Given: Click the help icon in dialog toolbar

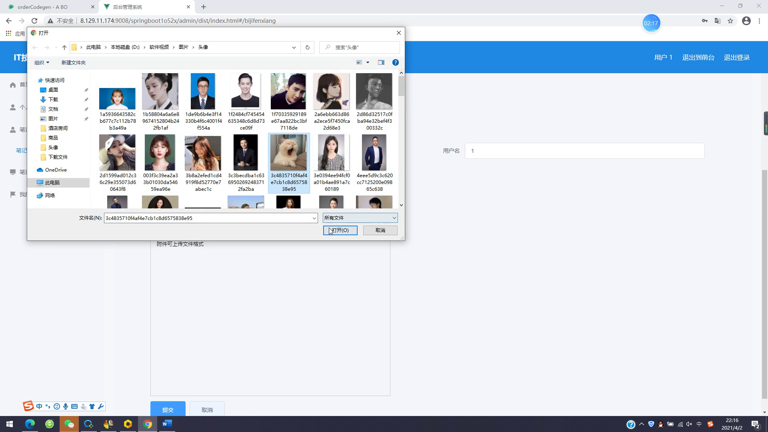Looking at the screenshot, I should [x=396, y=62].
